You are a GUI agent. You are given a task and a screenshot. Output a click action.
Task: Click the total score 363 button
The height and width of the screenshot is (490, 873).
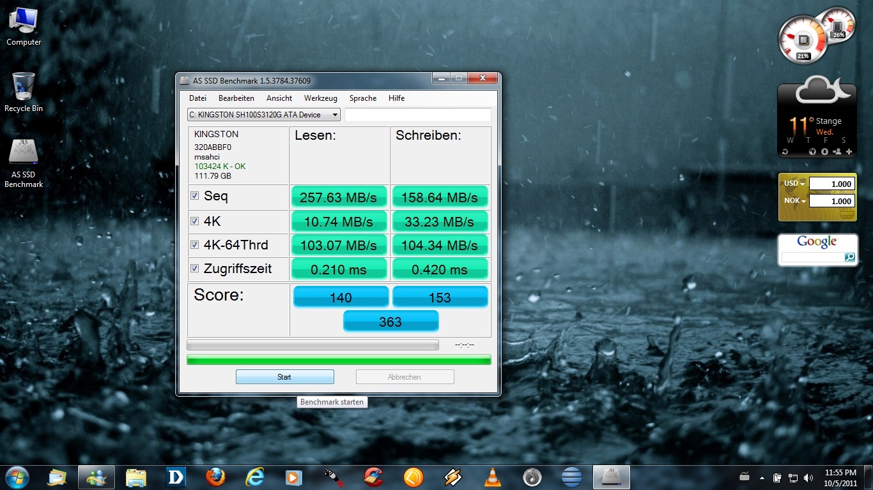[x=390, y=321]
